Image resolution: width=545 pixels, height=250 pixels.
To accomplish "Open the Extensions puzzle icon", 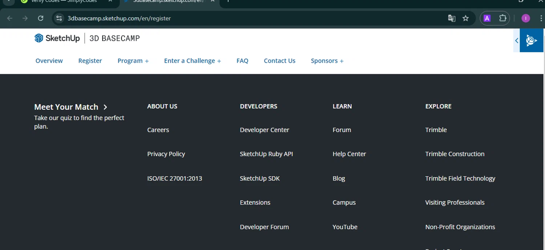I will [x=503, y=18].
